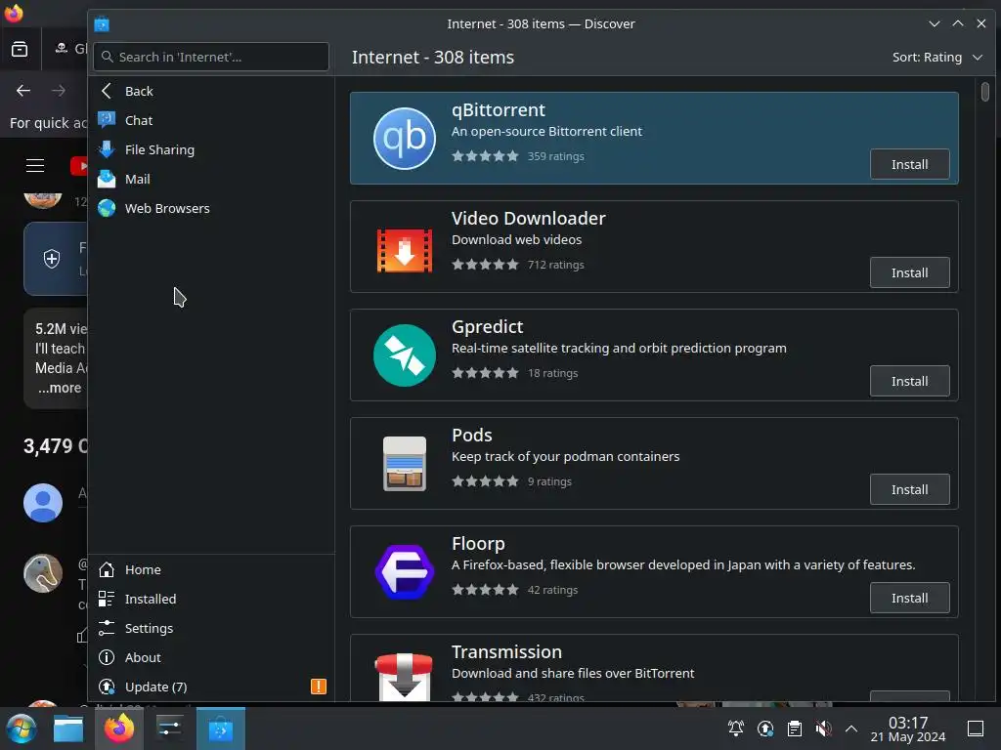Screen dimensions: 1001x750
Task: Click the duck avatar in YouTube comments
Action: (x=43, y=572)
